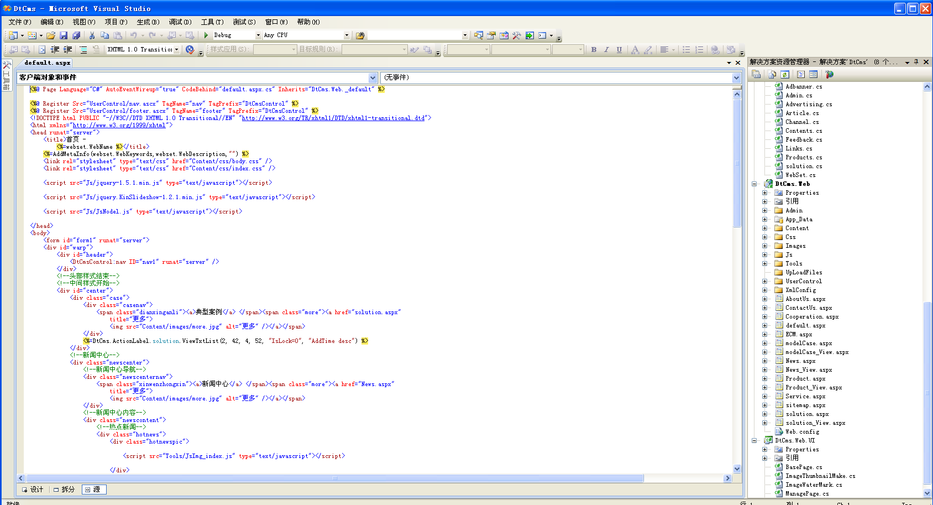Click the Refresh icon in Solution Explorer
This screenshot has height=505, width=933.
point(785,74)
